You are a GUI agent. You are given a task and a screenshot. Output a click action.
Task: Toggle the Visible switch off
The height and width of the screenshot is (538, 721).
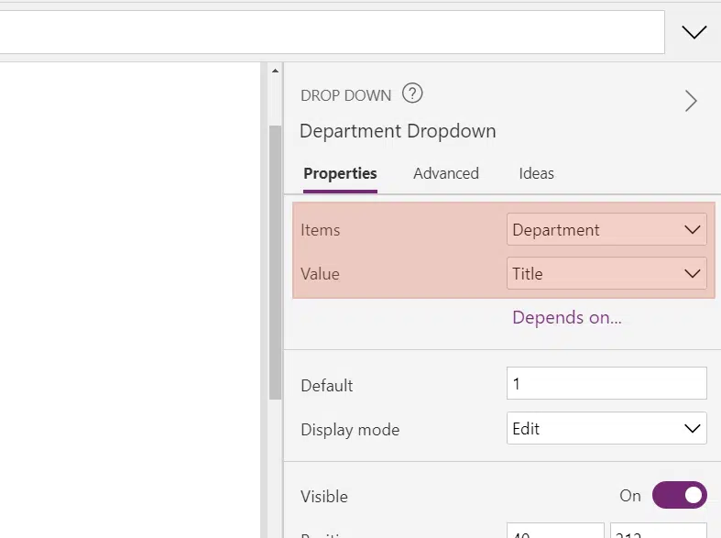(x=679, y=495)
